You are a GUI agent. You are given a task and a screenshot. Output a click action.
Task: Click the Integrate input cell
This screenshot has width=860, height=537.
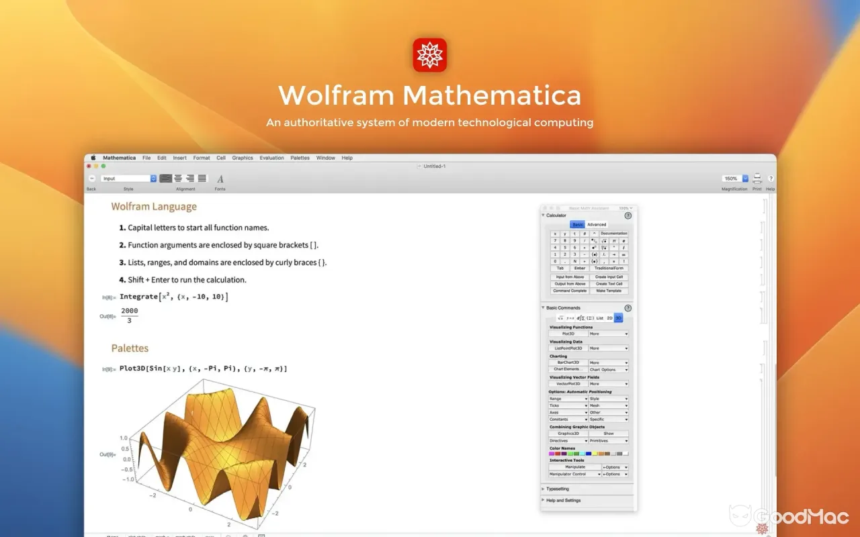[174, 297]
